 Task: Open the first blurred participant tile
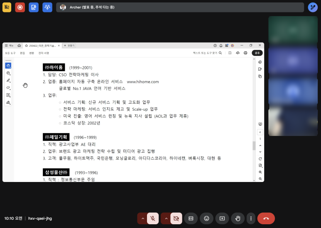293,29
